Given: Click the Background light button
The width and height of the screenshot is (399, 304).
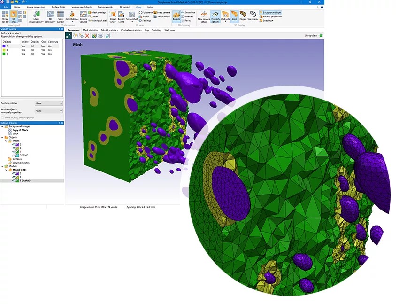Looking at the screenshot, I should 270,13.
